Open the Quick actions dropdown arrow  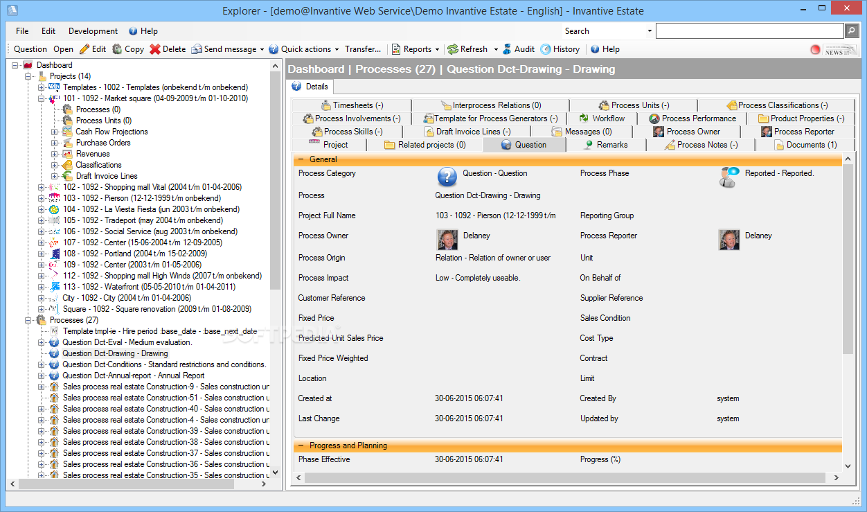click(x=337, y=49)
